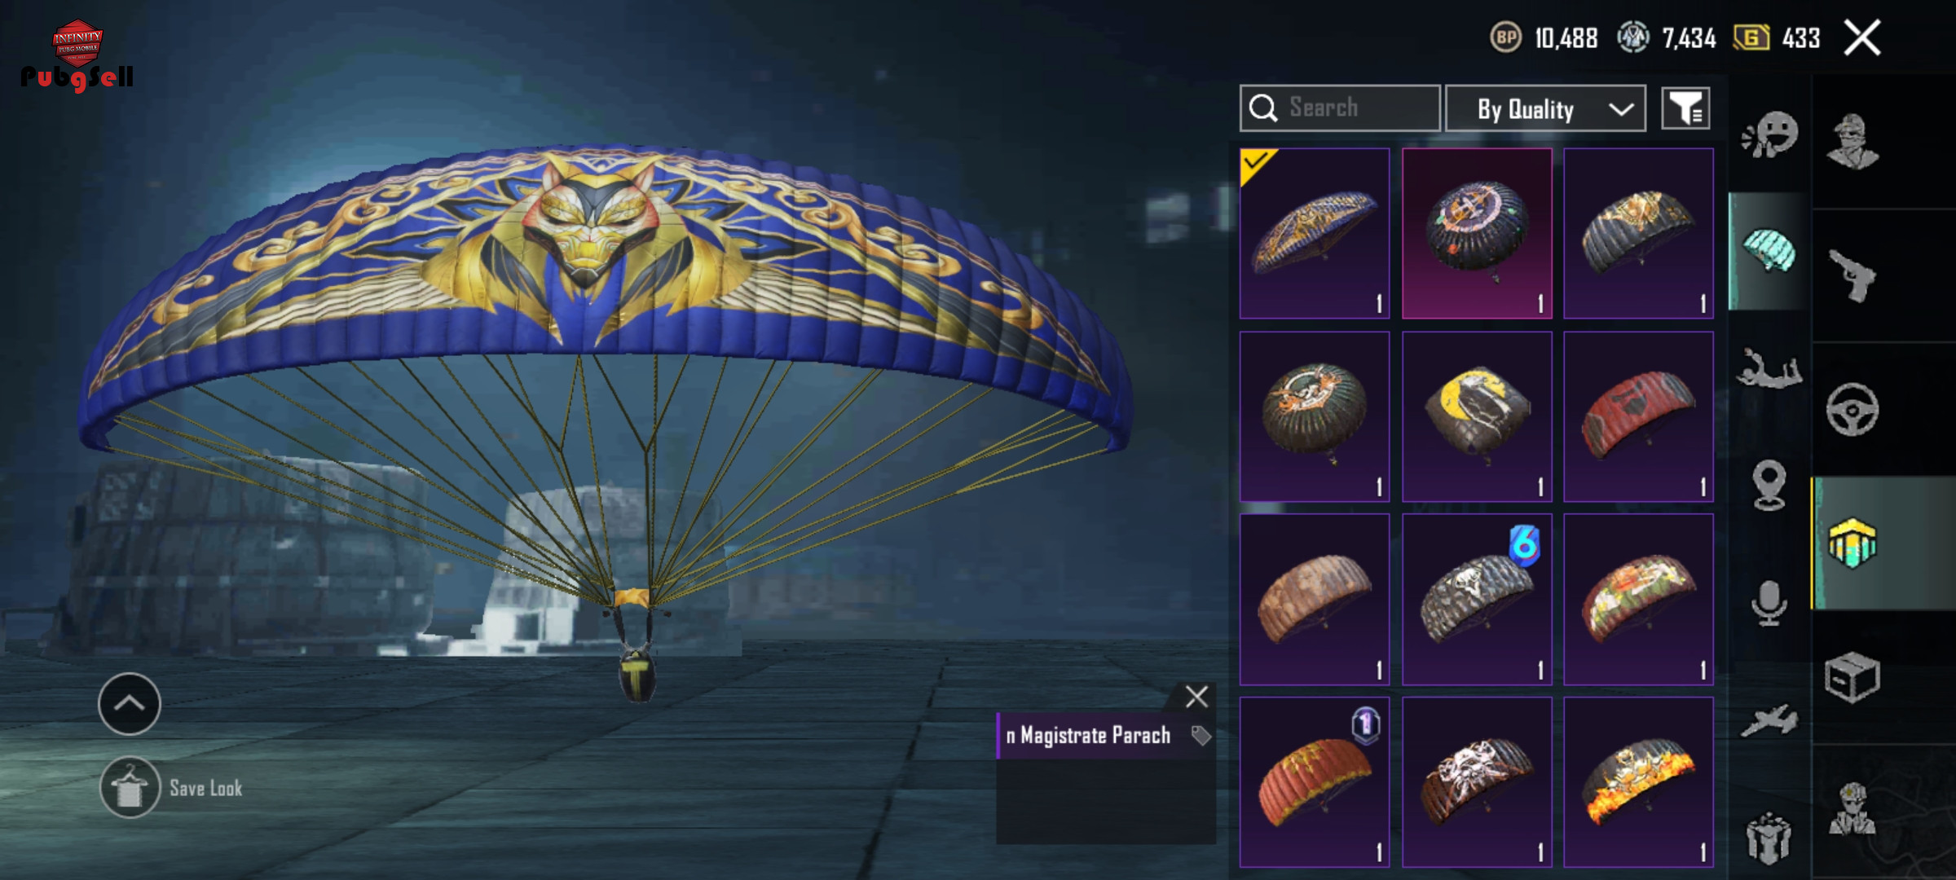Viewport: 1956px width, 880px height.
Task: Open the emote category icon
Action: point(1769,134)
